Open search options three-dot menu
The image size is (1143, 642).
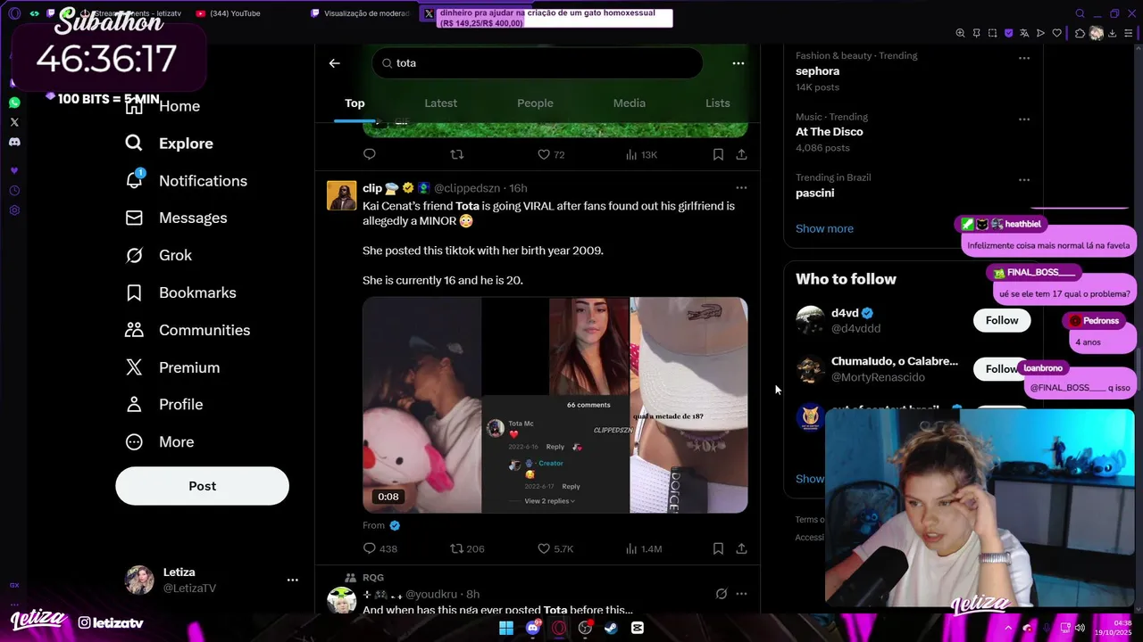click(738, 63)
